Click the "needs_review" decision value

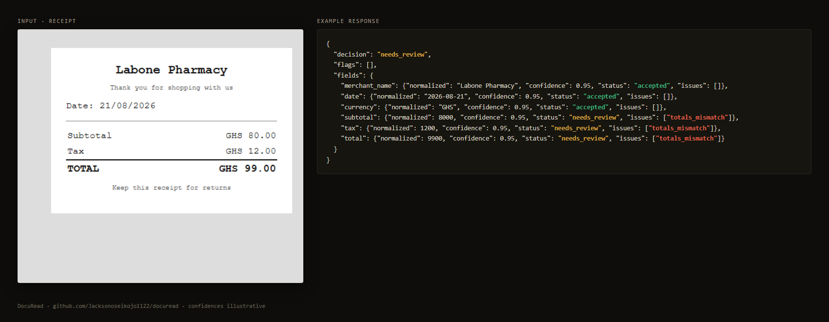click(402, 54)
